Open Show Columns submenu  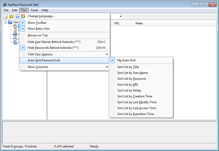click(x=64, y=67)
